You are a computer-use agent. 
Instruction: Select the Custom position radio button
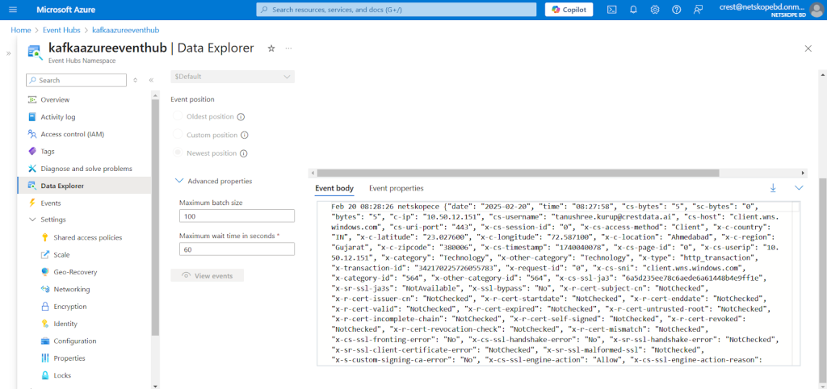click(x=178, y=135)
